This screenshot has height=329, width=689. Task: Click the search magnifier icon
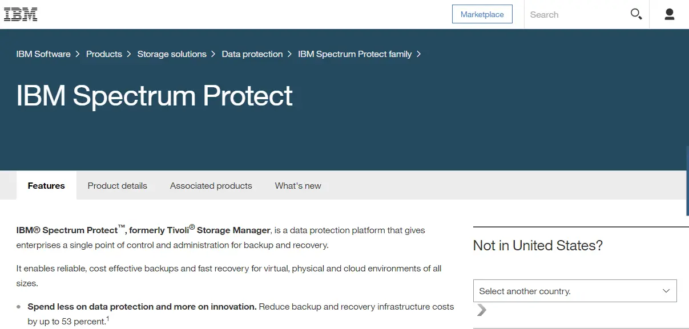tap(636, 14)
